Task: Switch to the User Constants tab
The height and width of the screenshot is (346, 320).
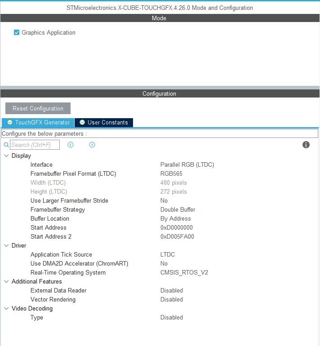Action: point(104,123)
